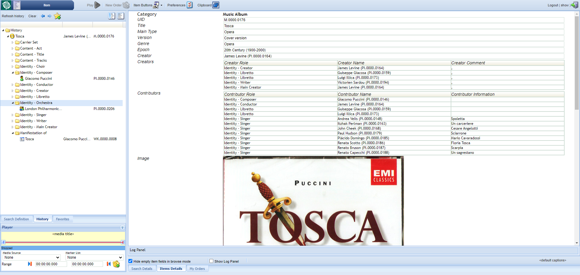Viewport: 580px width, 275px height.
Task: Click London Philharmonic group icon
Action: 22,109
